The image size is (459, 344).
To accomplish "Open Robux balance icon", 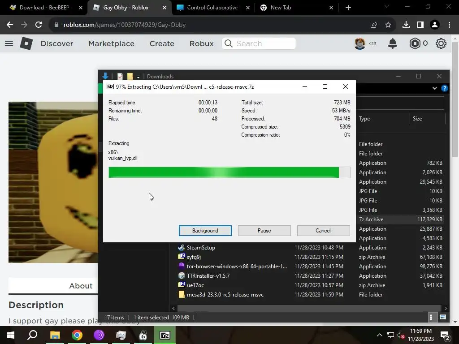I will point(415,43).
